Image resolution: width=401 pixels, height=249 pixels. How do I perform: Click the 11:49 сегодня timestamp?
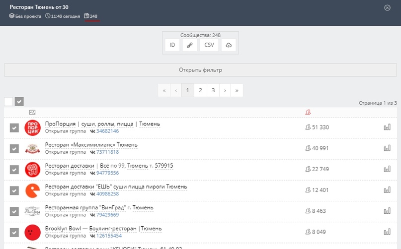coord(63,16)
